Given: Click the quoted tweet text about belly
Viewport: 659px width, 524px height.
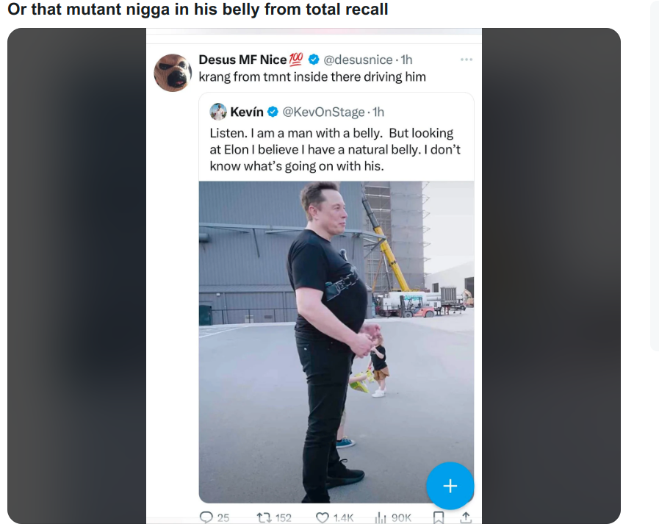Looking at the screenshot, I should [335, 150].
